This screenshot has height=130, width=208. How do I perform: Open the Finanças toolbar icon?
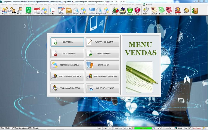(x=115, y=11)
